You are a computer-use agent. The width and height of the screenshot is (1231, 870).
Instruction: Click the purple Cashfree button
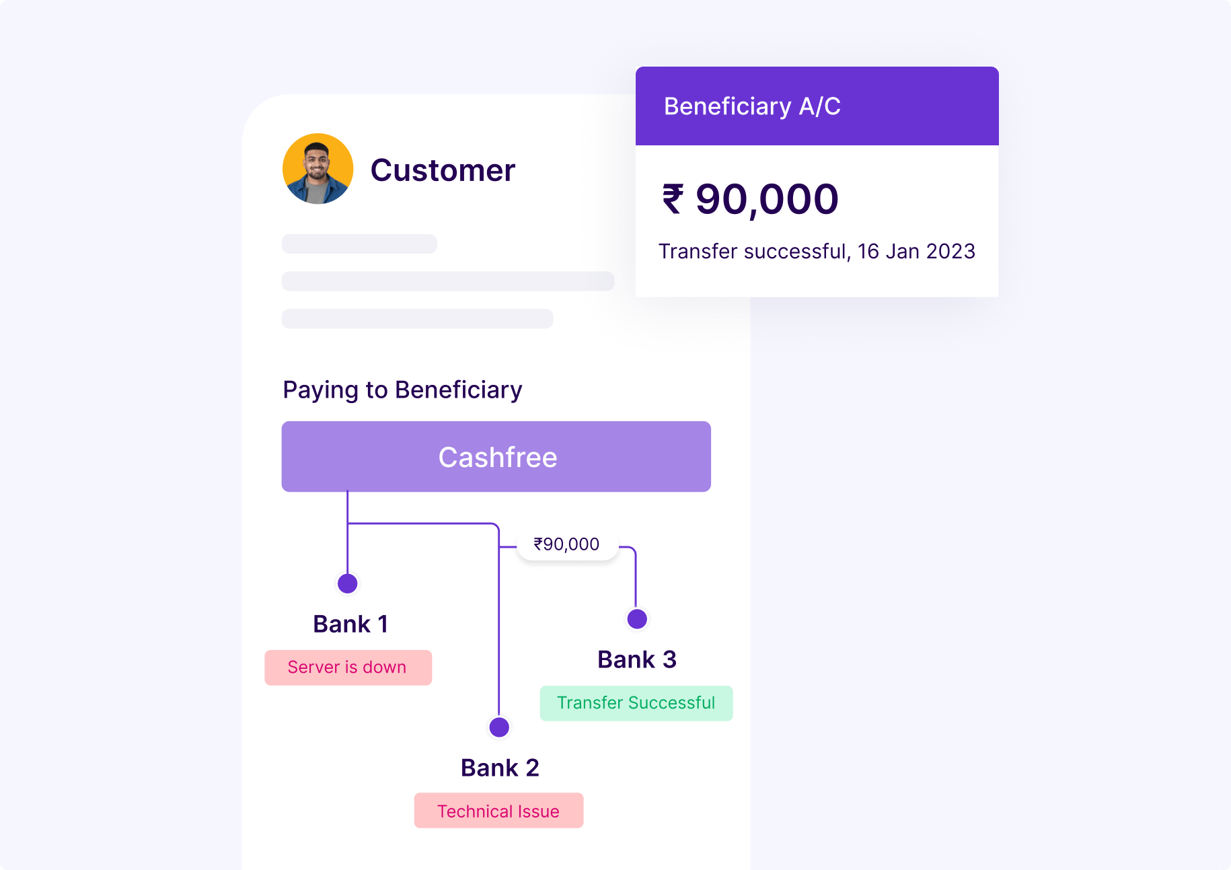click(x=496, y=457)
